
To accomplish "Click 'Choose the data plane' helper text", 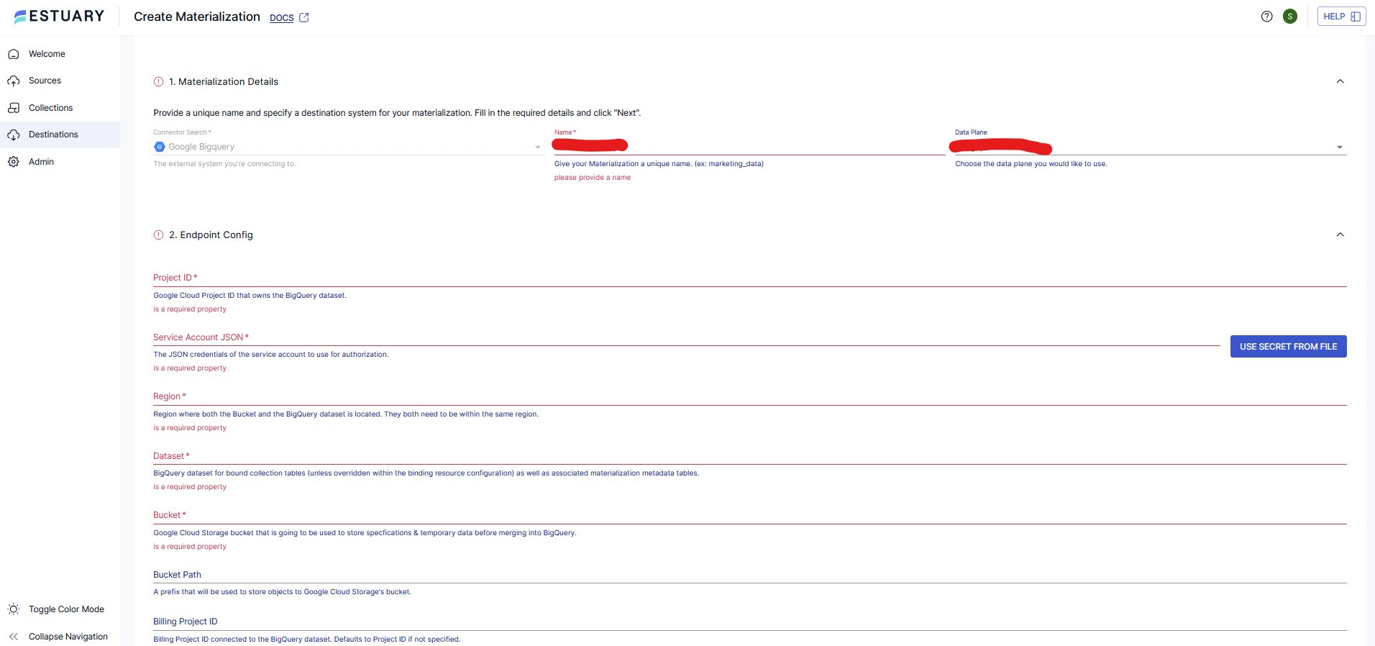I will [1031, 164].
